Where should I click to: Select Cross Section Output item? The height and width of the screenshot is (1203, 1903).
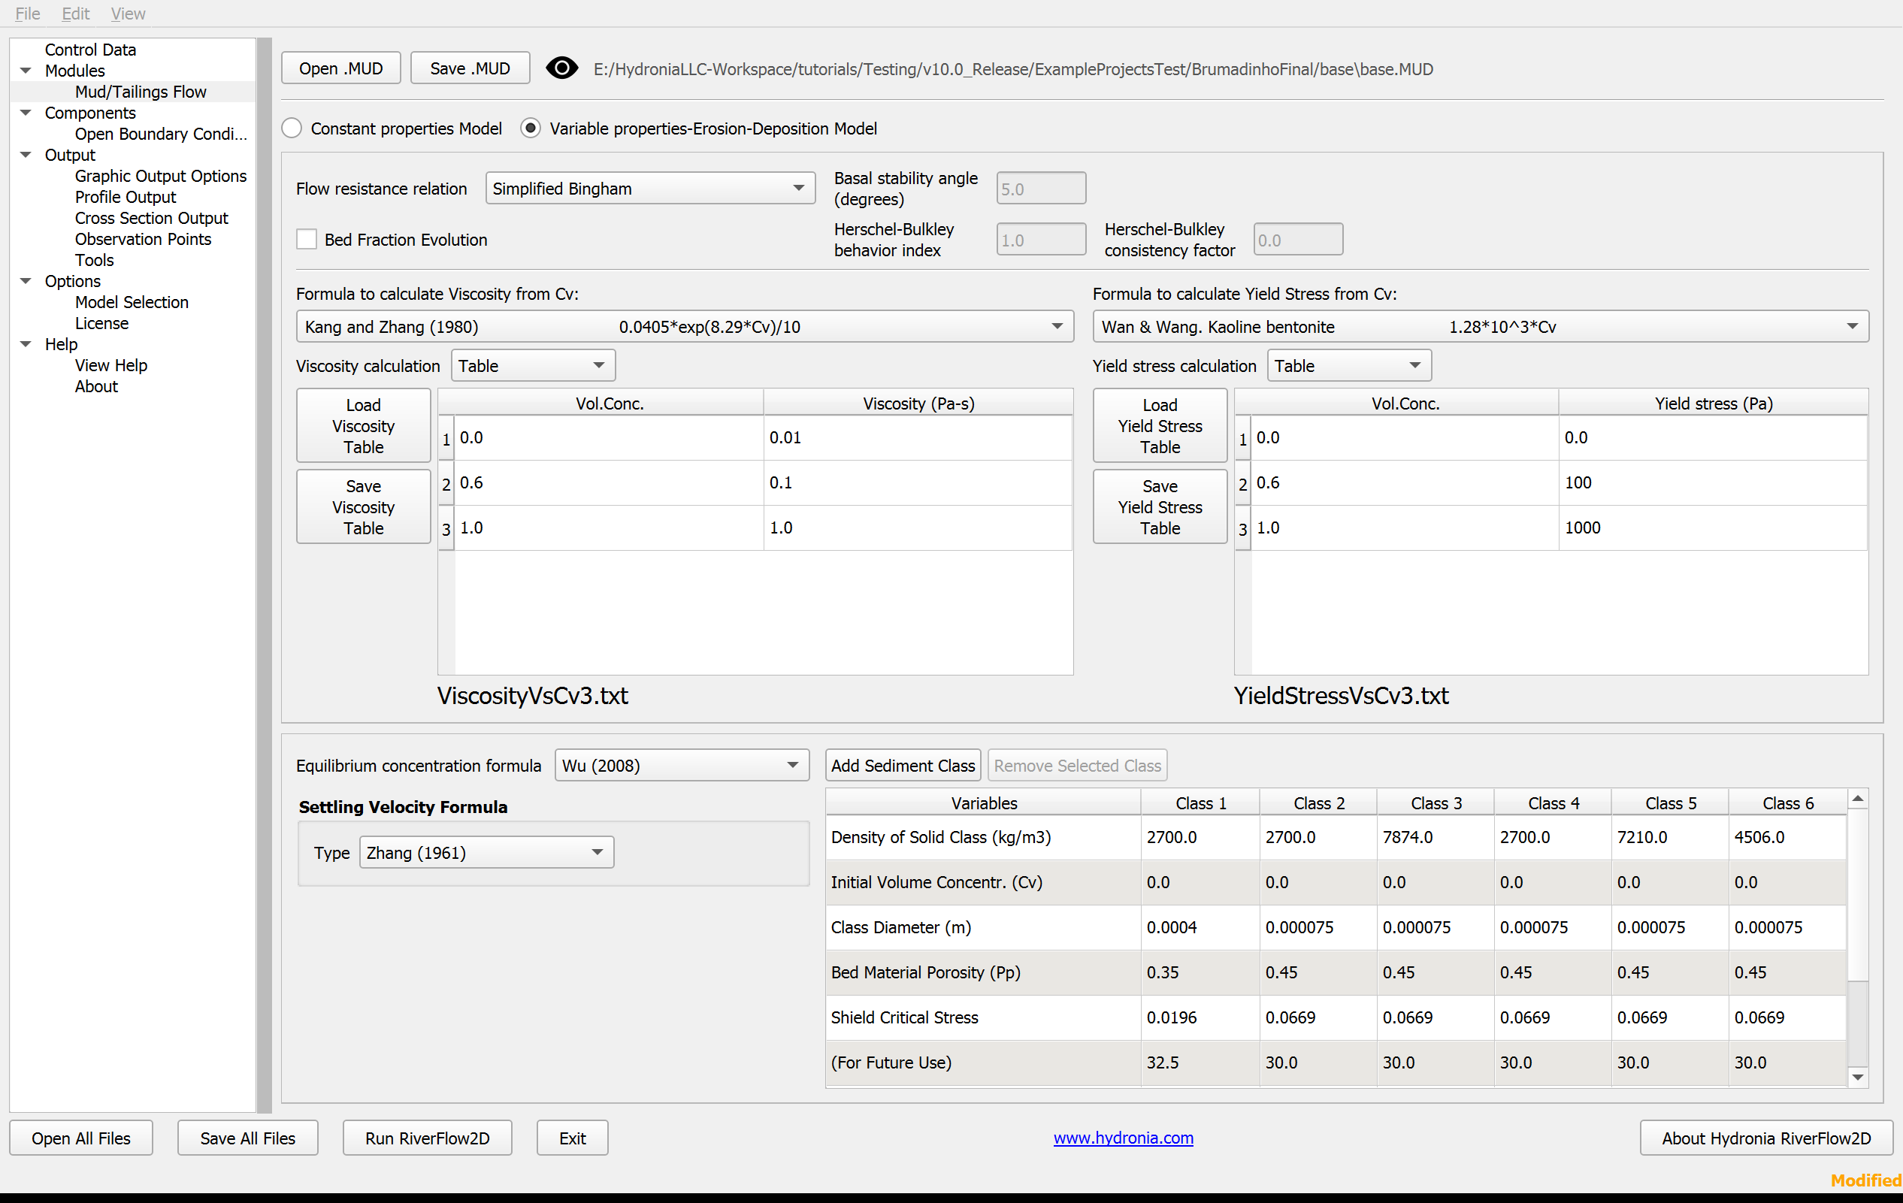[x=152, y=218]
